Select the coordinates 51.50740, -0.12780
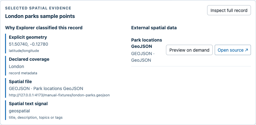This screenshot has width=256, height=125. (x=28, y=44)
